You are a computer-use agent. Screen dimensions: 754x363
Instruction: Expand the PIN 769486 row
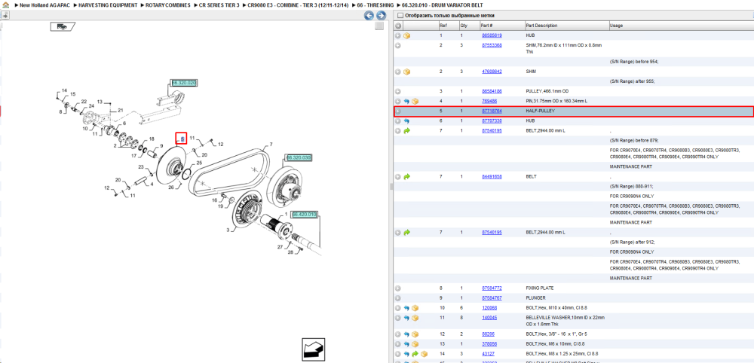(x=397, y=102)
